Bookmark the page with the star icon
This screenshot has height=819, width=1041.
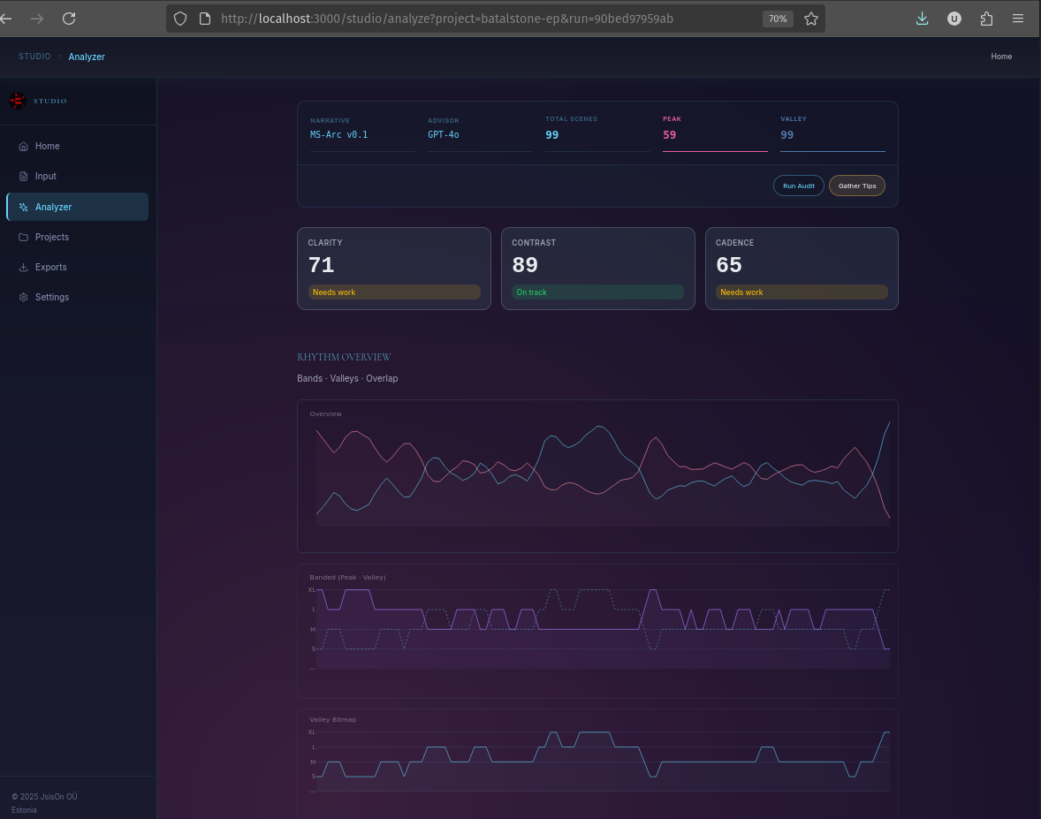(x=811, y=18)
